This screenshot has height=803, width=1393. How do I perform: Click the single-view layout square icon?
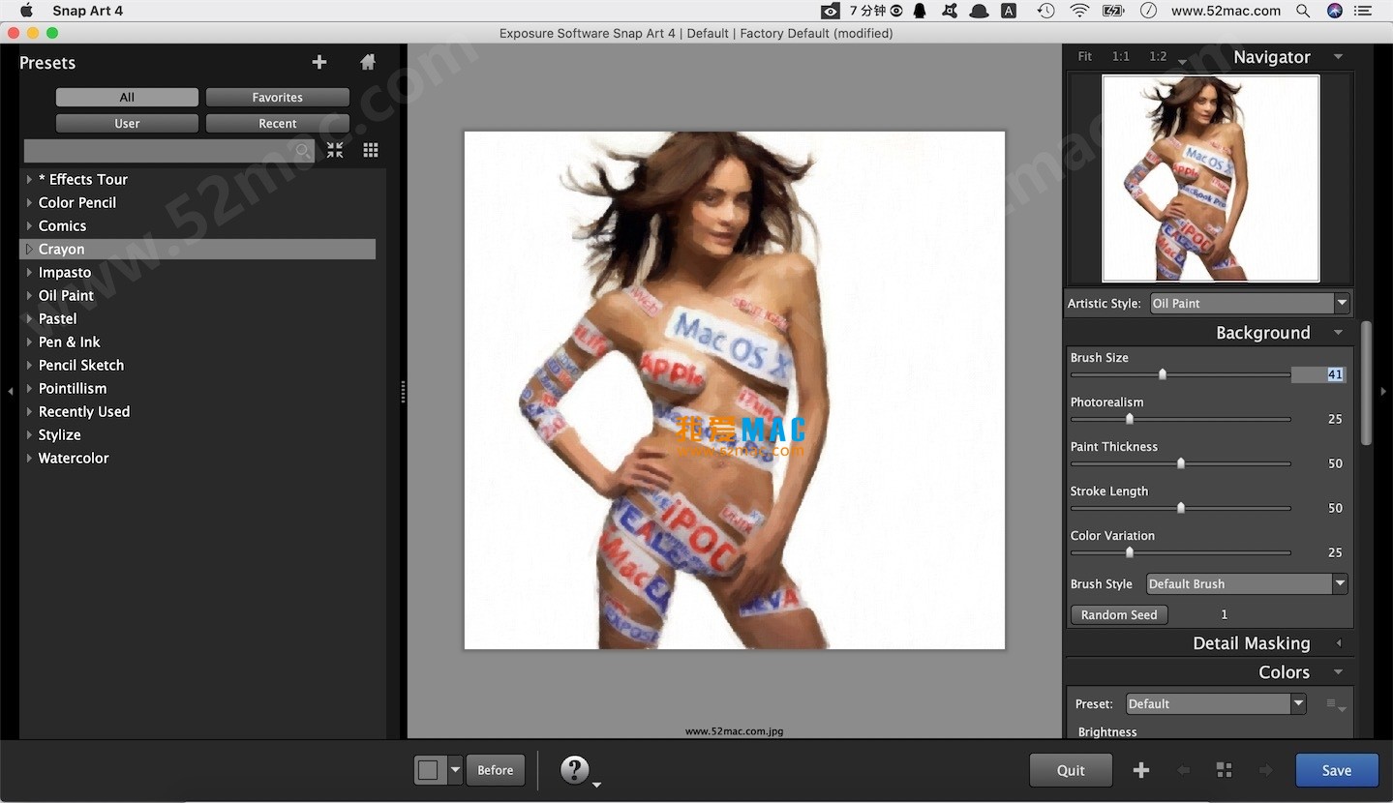click(x=429, y=770)
